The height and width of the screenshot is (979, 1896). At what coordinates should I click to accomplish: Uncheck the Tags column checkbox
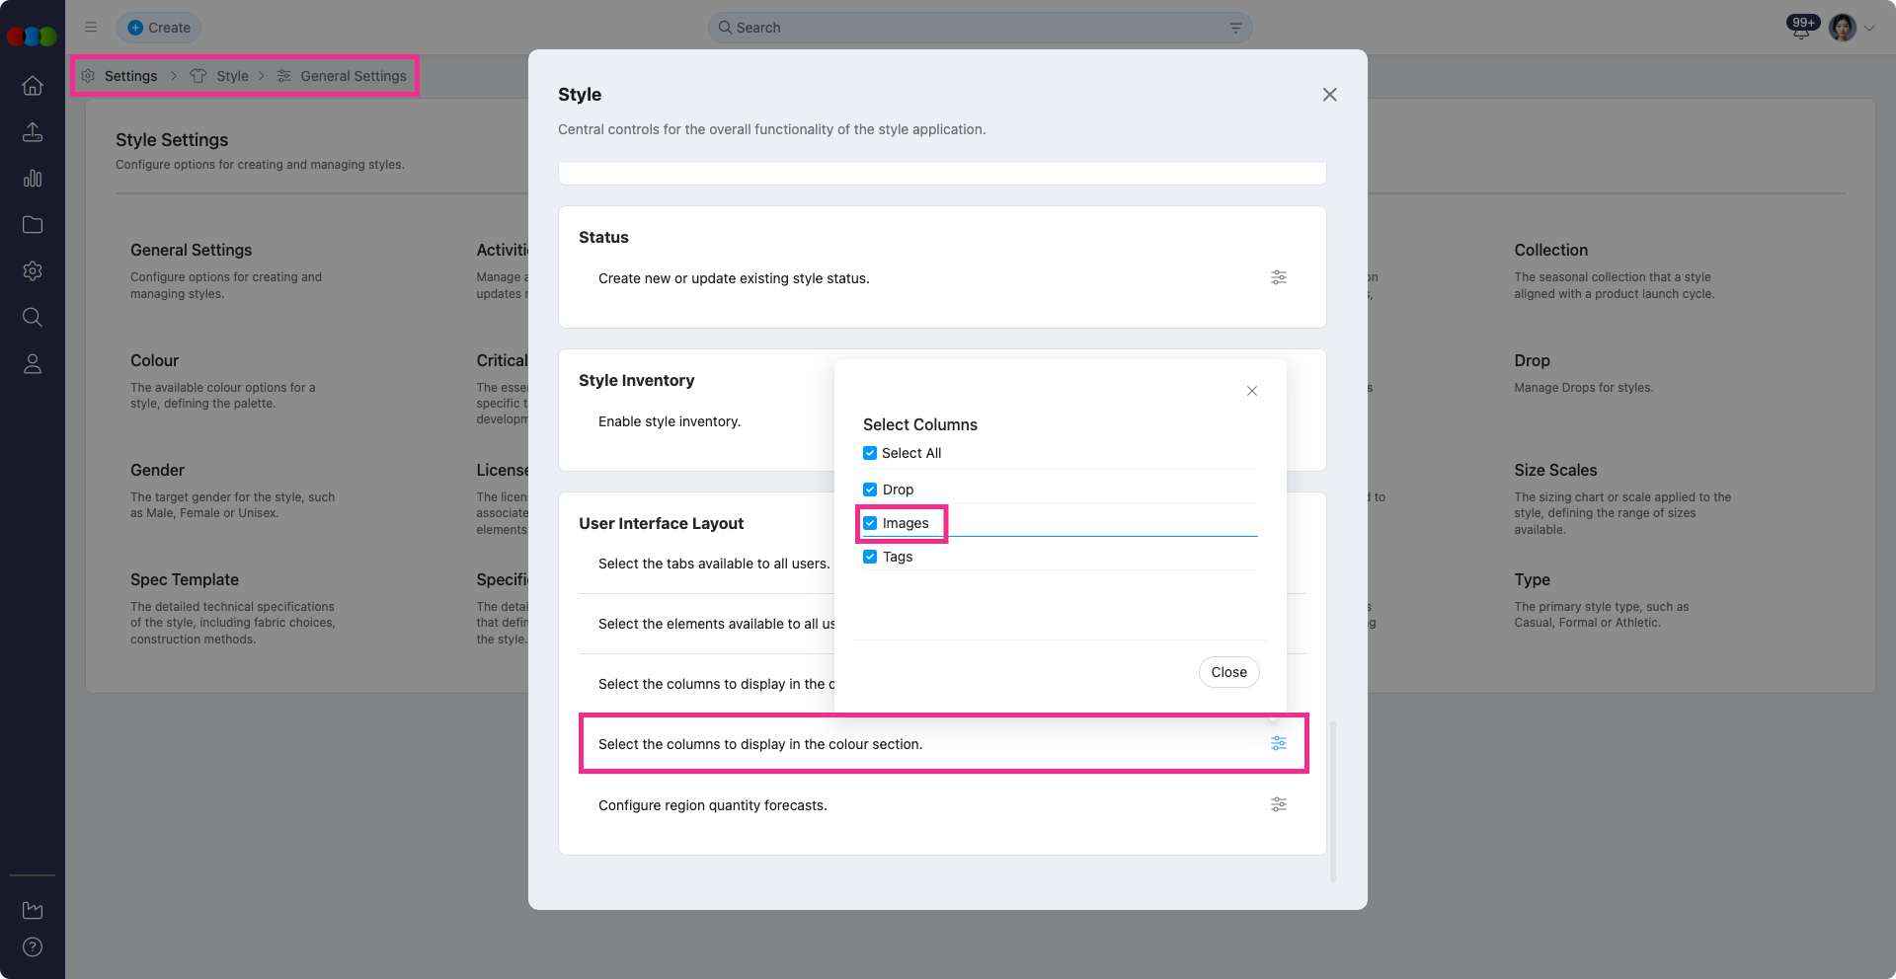click(870, 557)
